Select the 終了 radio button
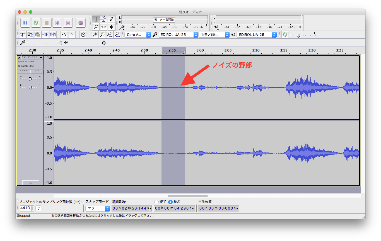 [156, 202]
